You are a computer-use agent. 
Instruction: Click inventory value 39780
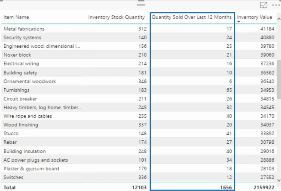point(267,46)
